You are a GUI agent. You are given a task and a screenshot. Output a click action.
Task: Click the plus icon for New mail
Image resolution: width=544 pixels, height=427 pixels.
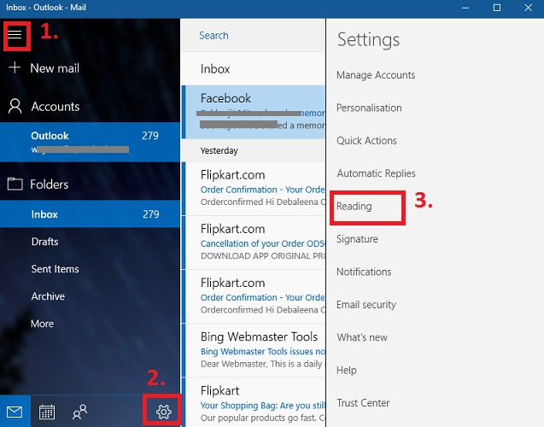click(x=15, y=67)
